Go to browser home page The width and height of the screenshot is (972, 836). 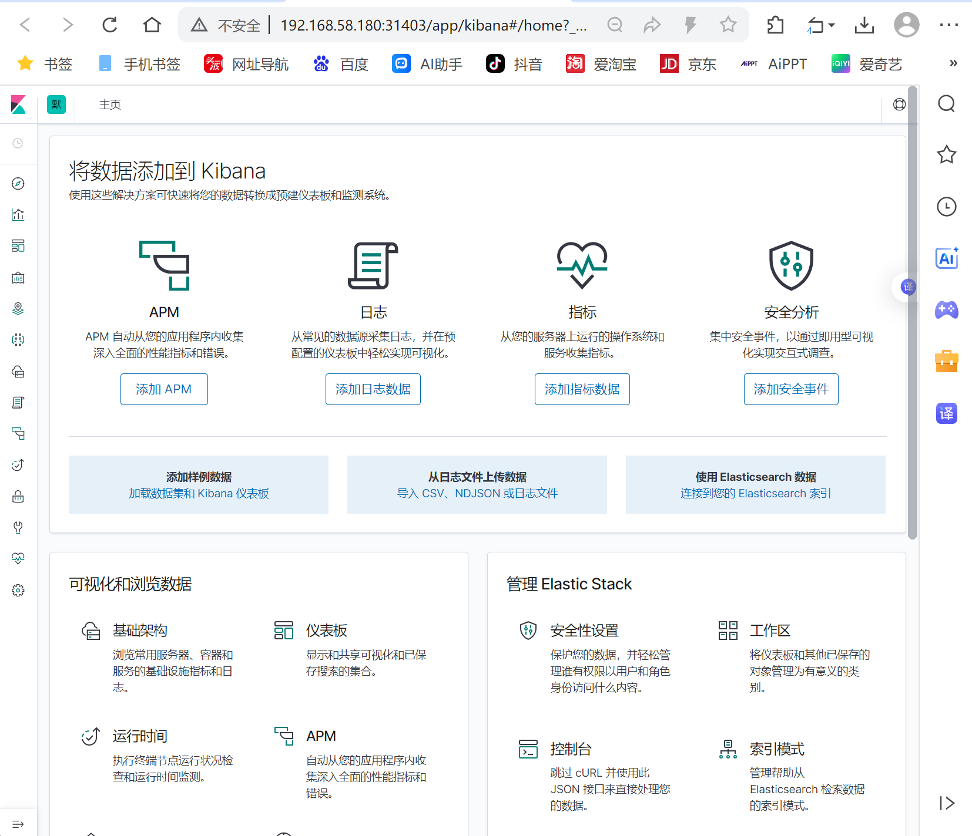(152, 25)
